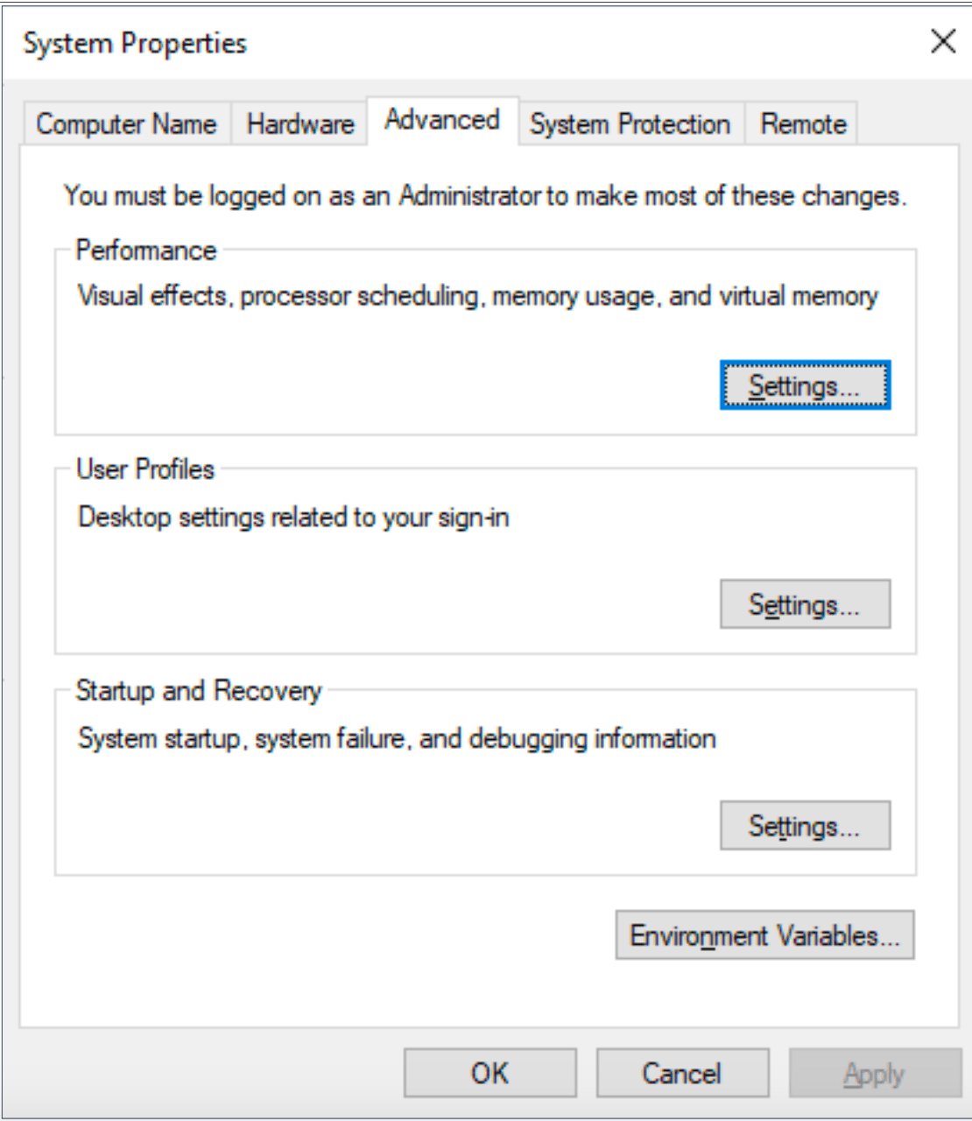The width and height of the screenshot is (972, 1121).
Task: Click the User Profiles group label
Action: click(145, 469)
